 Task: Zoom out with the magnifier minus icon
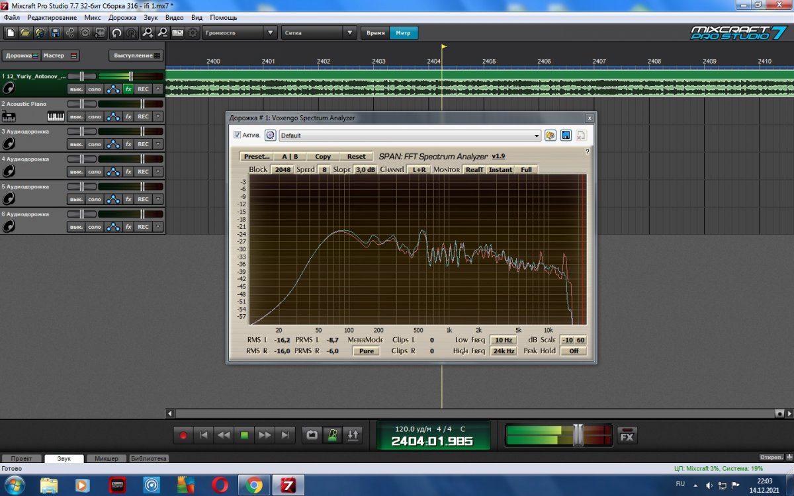coord(162,32)
